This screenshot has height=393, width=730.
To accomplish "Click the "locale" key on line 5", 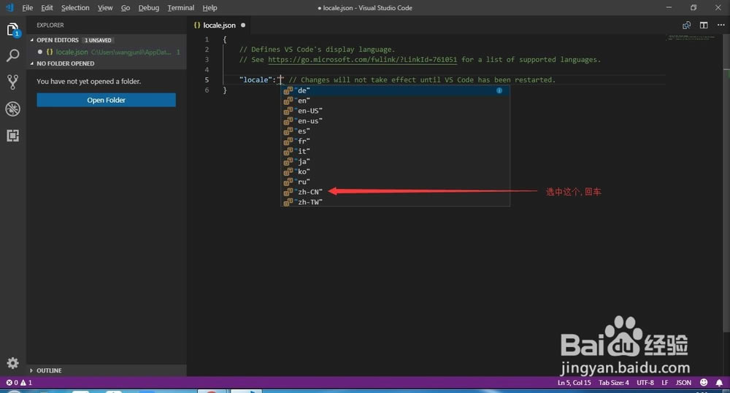I will (x=255, y=79).
